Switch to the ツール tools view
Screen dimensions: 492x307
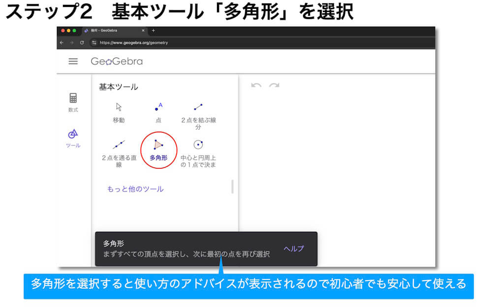73,138
